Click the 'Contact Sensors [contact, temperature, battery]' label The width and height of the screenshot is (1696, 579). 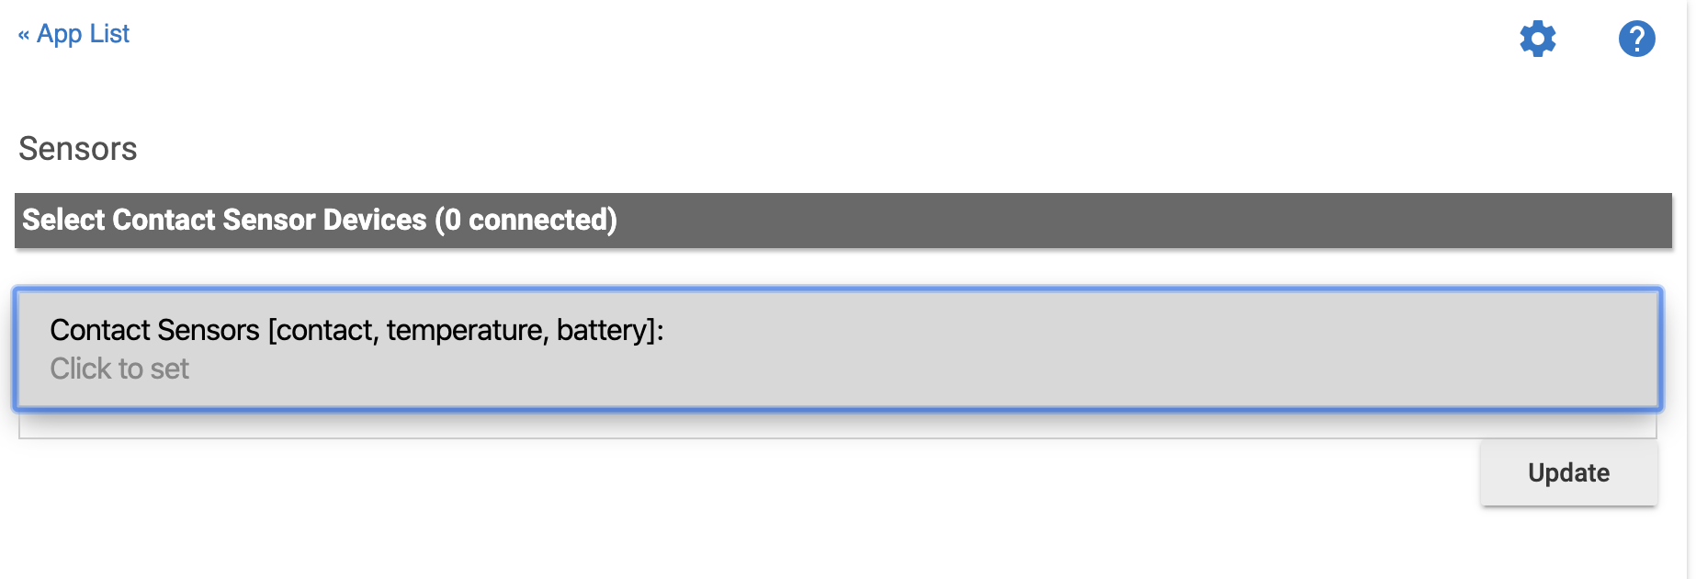point(356,330)
